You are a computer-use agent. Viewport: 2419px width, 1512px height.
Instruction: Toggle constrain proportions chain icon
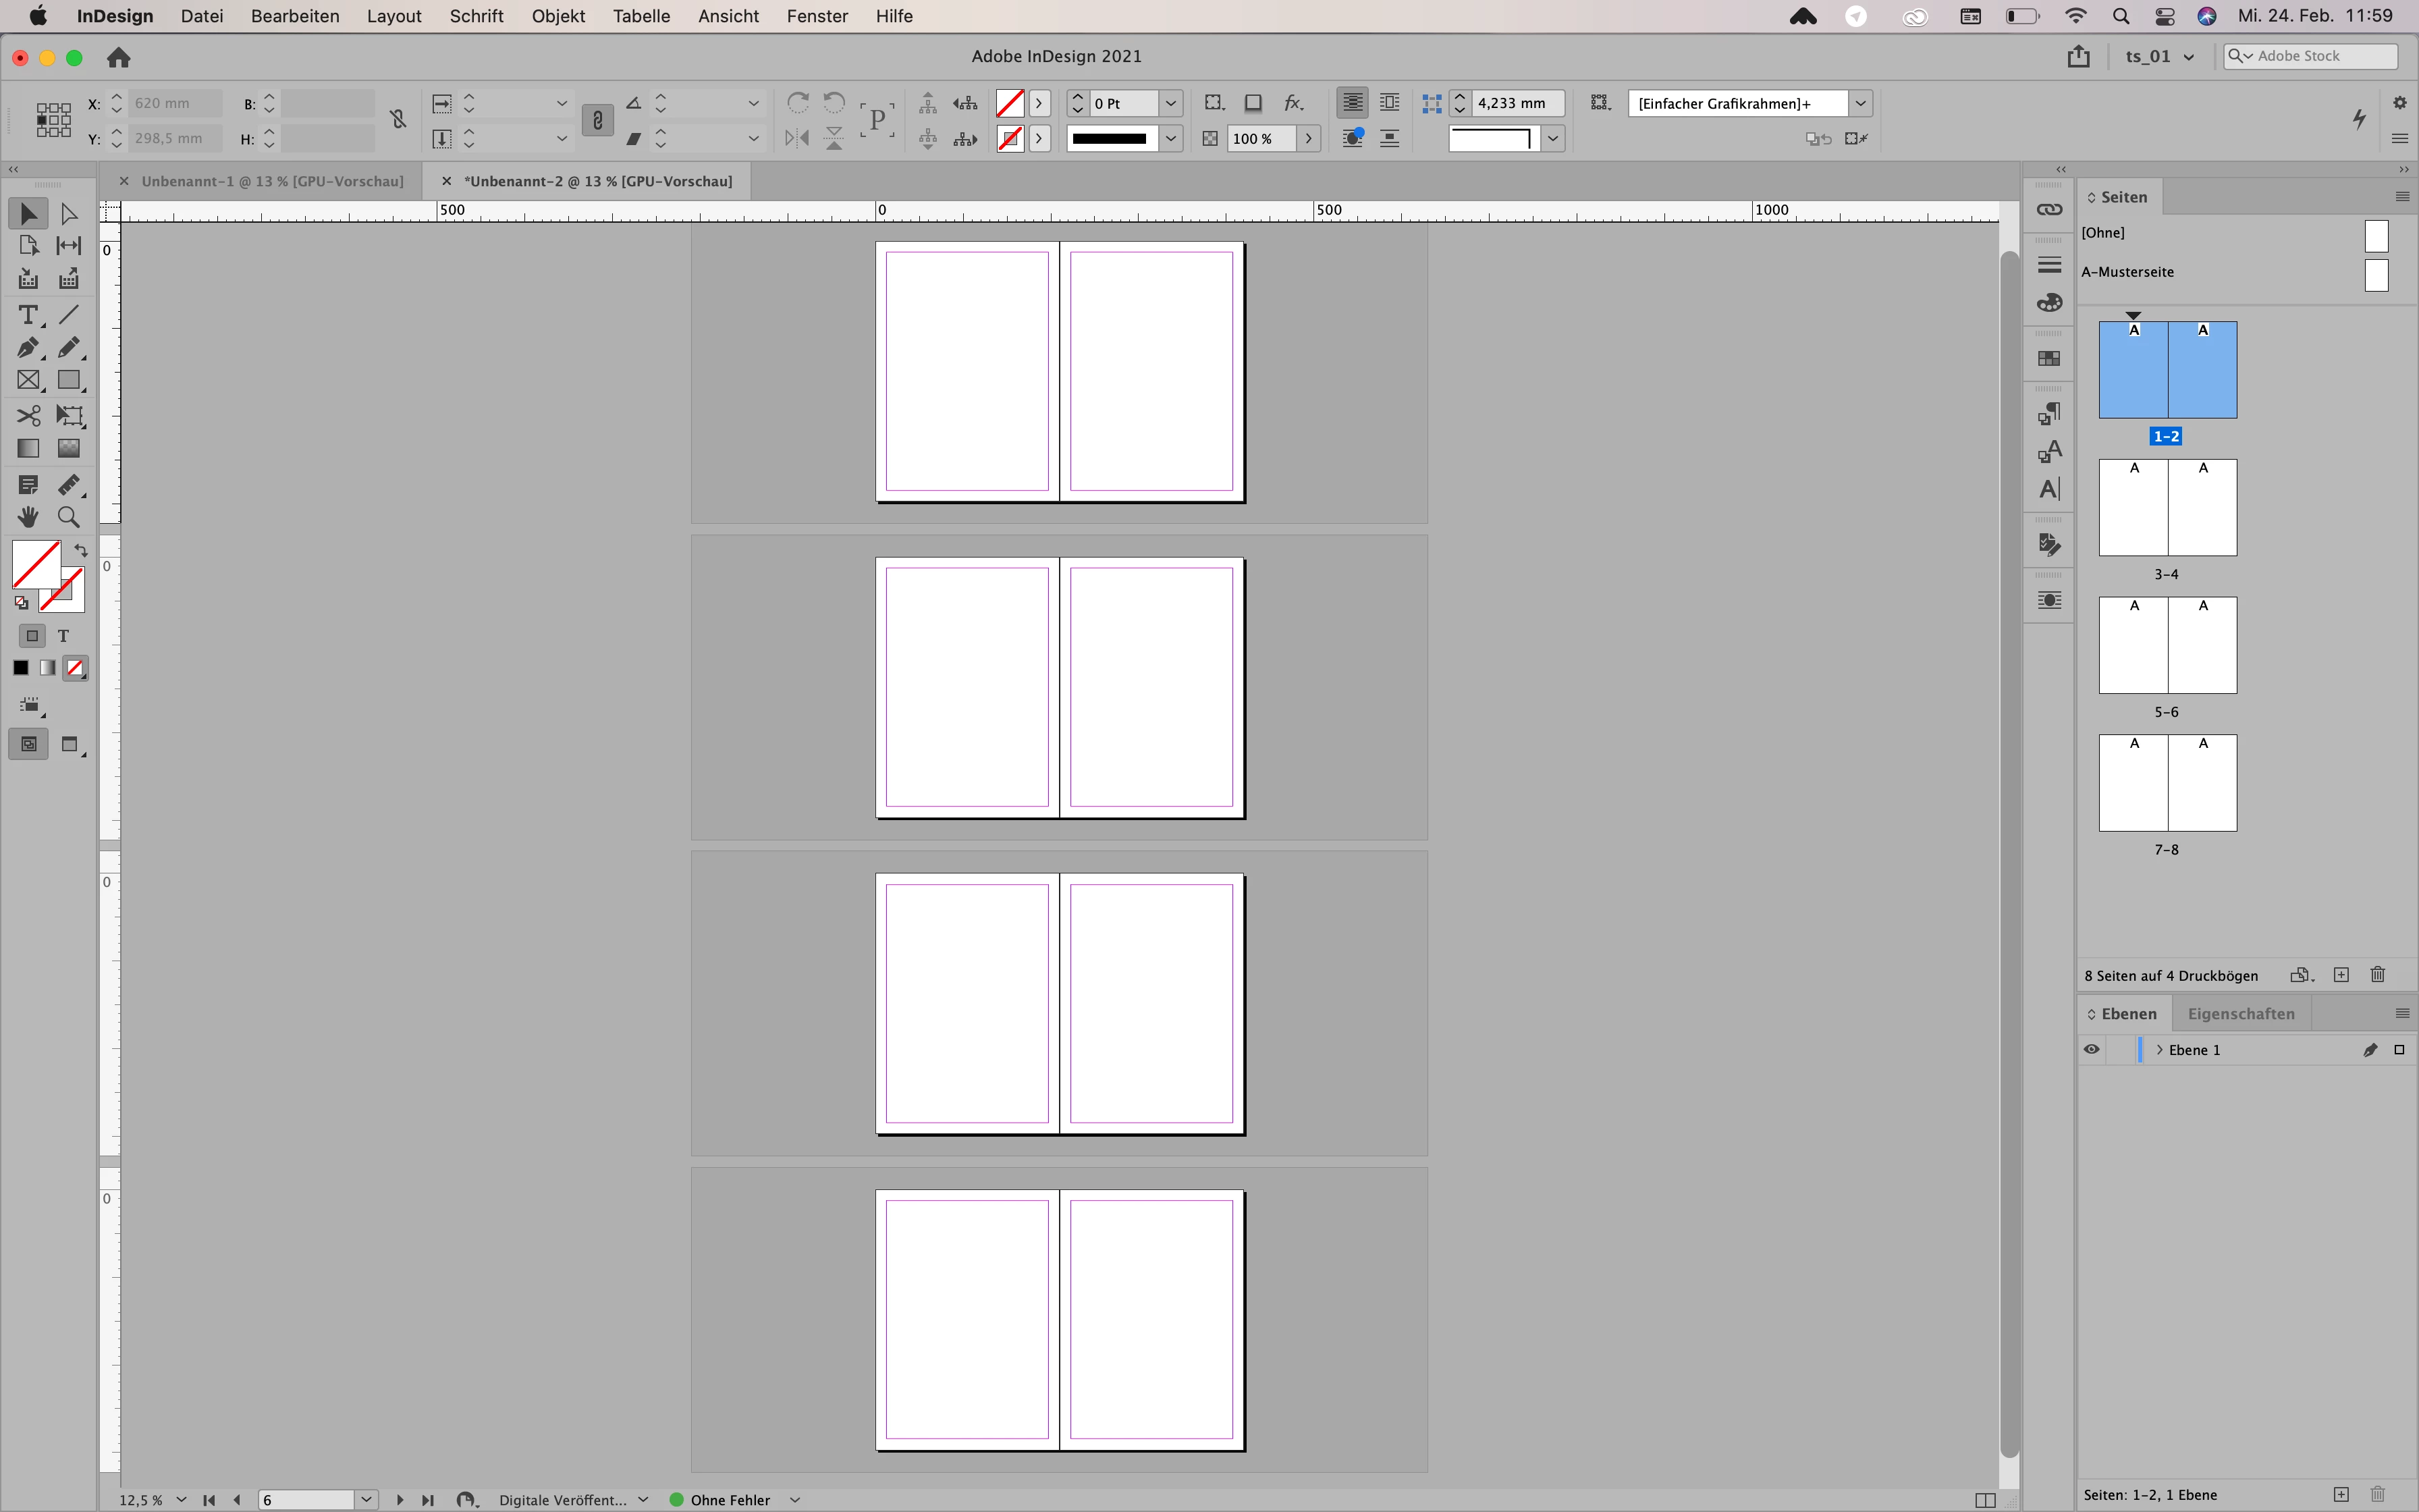pyautogui.click(x=398, y=120)
